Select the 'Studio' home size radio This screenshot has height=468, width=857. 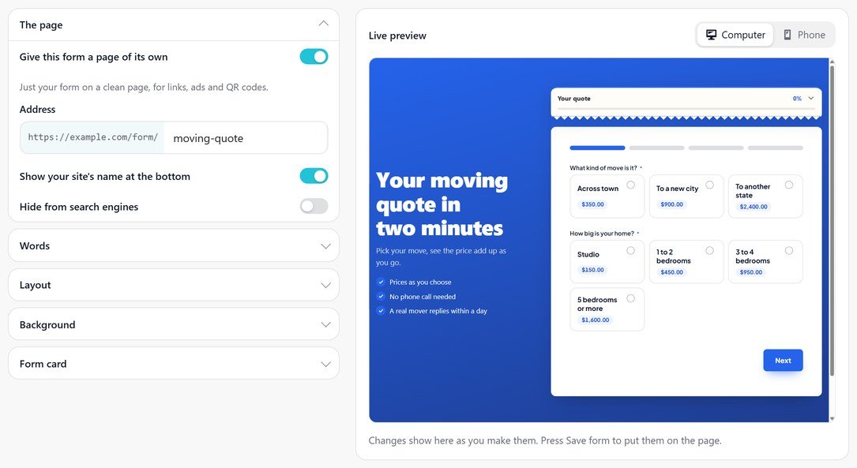tap(631, 251)
